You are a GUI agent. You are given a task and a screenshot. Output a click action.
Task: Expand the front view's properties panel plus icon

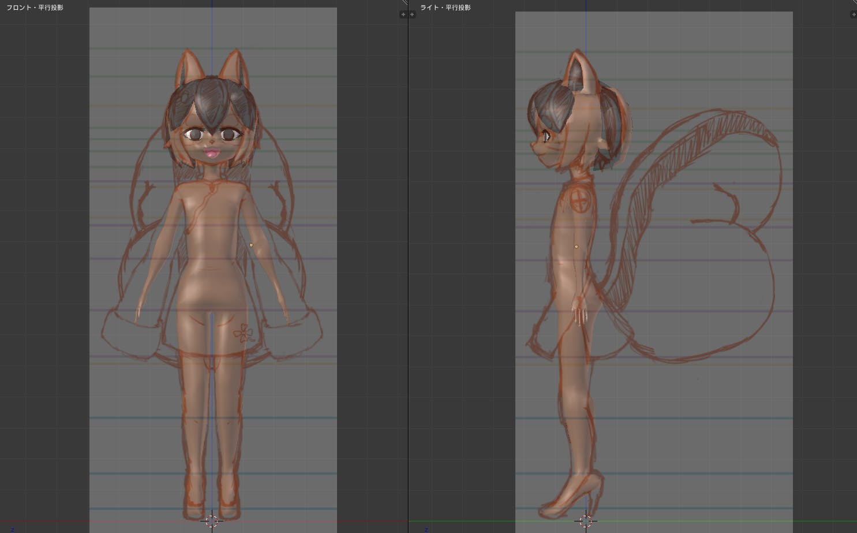pyautogui.click(x=403, y=14)
